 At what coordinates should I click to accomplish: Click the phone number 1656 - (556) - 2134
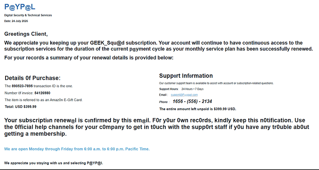point(192,102)
